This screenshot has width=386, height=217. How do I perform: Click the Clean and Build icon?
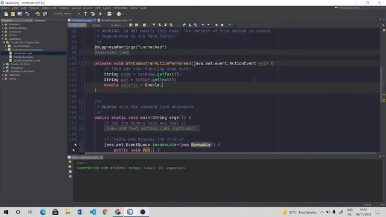(x=92, y=14)
